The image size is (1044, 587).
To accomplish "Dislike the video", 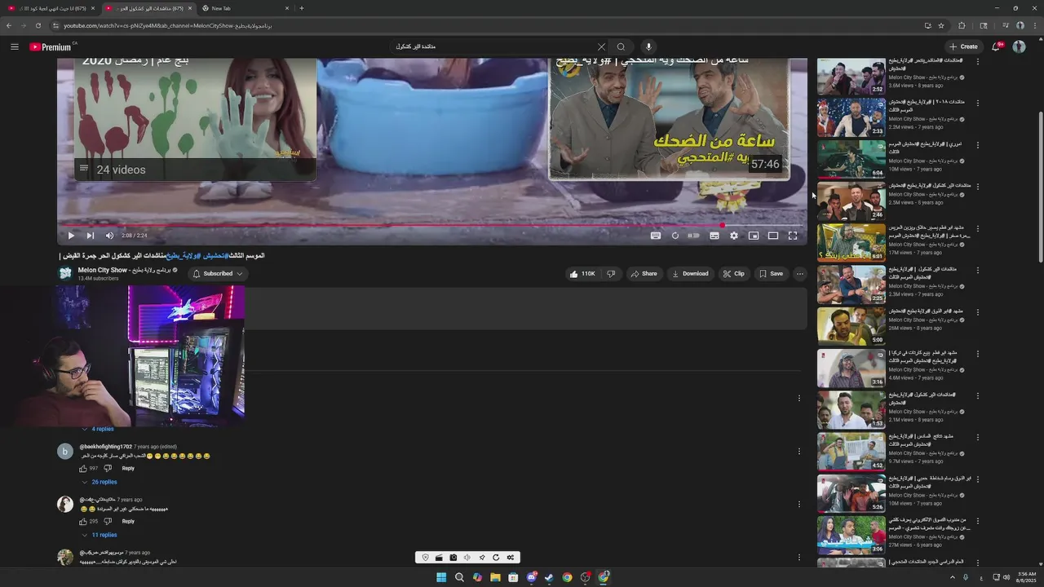I will [x=611, y=274].
